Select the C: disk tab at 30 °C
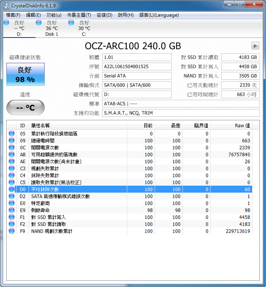Viewport: 266px width, 287px height. pos(84,28)
